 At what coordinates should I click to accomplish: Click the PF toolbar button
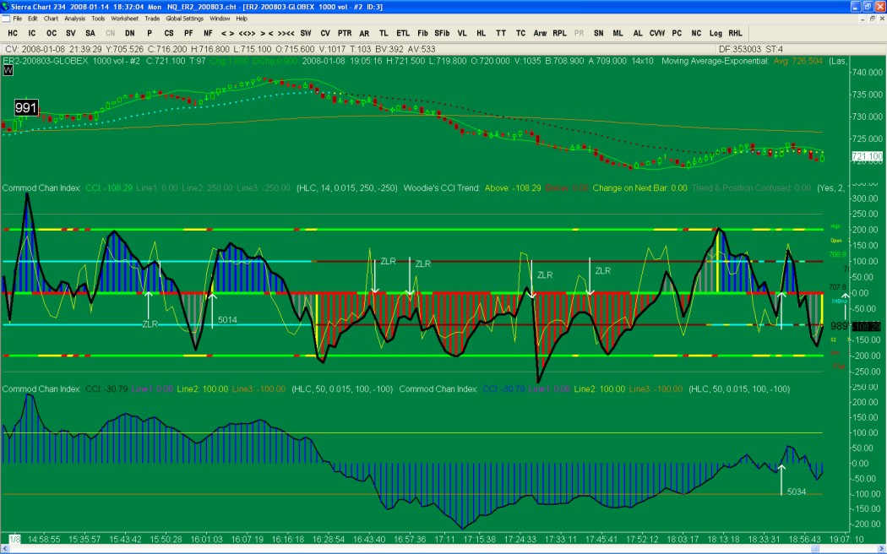(x=188, y=33)
